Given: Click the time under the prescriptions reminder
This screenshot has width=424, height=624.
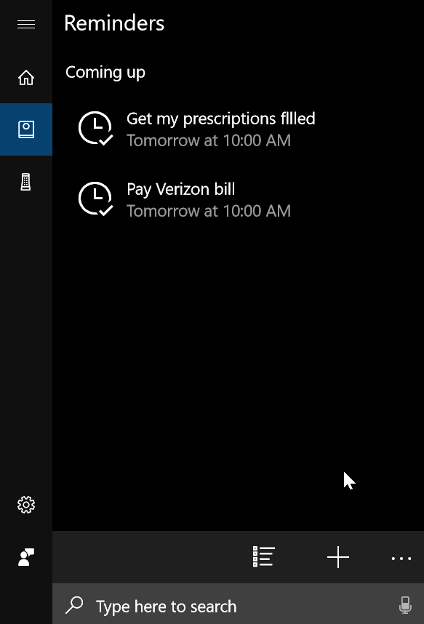Looking at the screenshot, I should pos(209,140).
